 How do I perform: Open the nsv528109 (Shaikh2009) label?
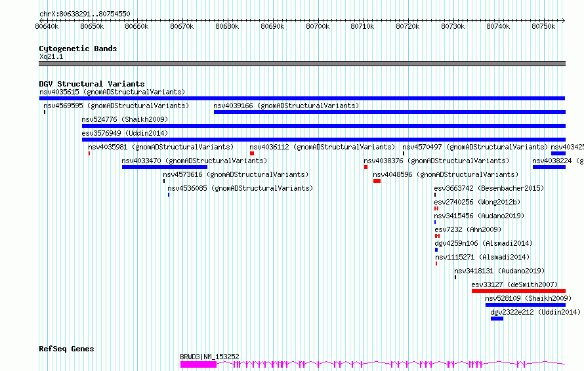(x=528, y=298)
